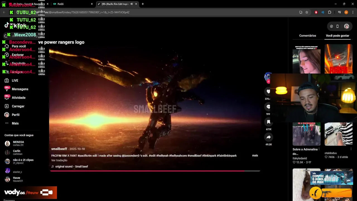Bookmark this page with the star icon
The image size is (357, 201).
point(307,12)
